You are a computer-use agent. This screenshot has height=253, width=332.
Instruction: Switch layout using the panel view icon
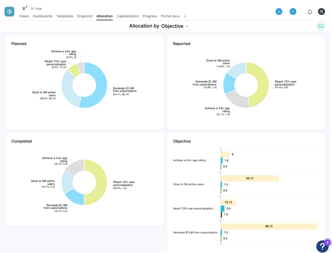pos(321,26)
